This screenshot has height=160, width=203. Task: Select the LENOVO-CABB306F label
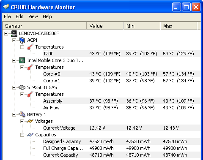[x=39, y=33]
